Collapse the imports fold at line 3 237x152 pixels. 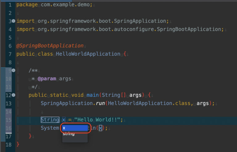(x=13, y=21)
